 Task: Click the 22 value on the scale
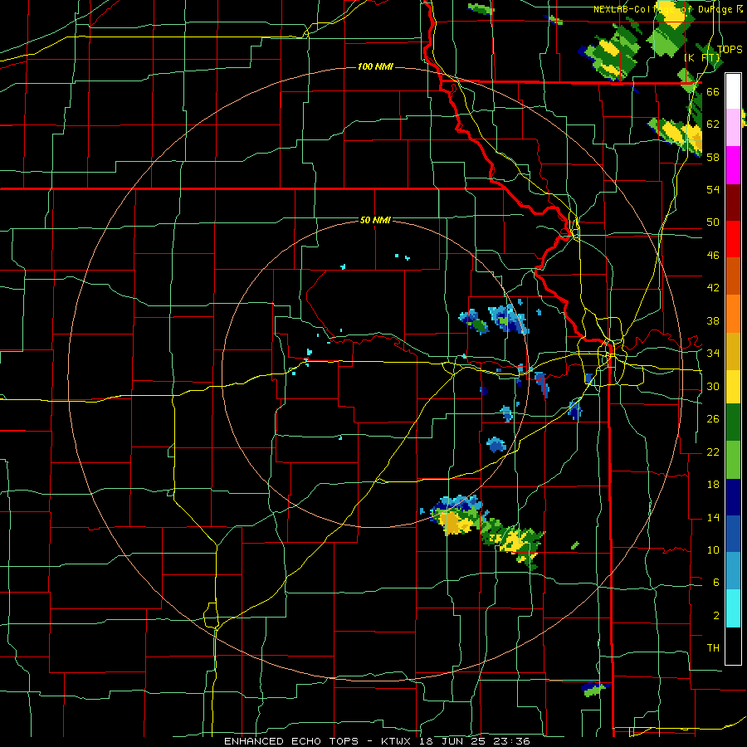[x=713, y=452]
